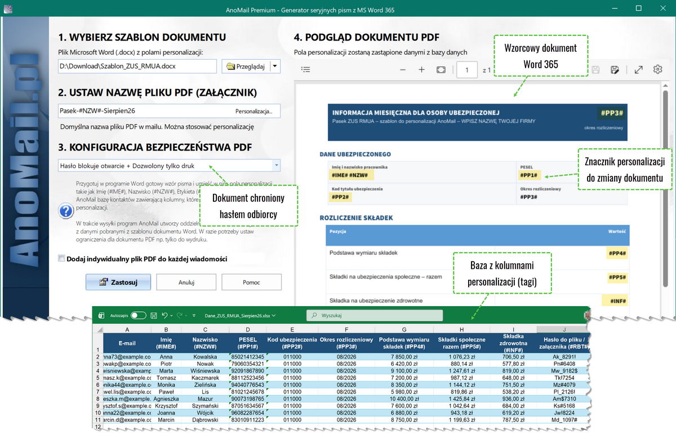676x438 pixels.
Task: Click the save-as icon in PDF toolbar
Action: pyautogui.click(x=615, y=70)
